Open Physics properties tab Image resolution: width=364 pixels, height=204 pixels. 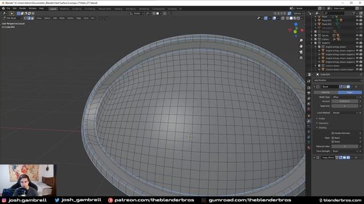point(309,131)
